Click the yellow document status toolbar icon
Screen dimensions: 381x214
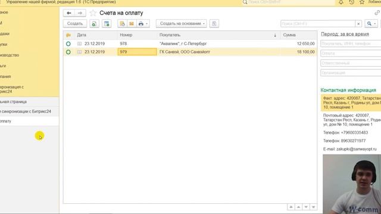point(122,24)
